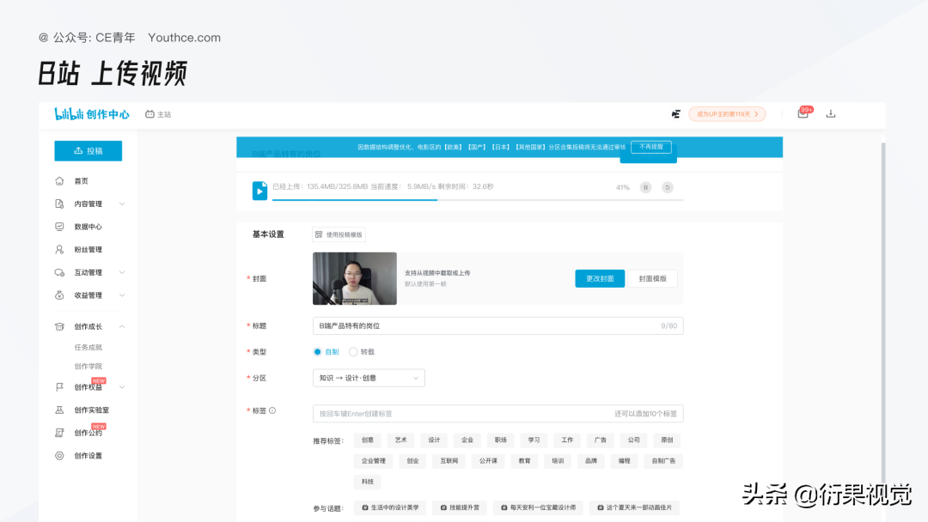Click the download manager icon in top bar
Viewport: 928px width, 522px height.
pyautogui.click(x=830, y=113)
